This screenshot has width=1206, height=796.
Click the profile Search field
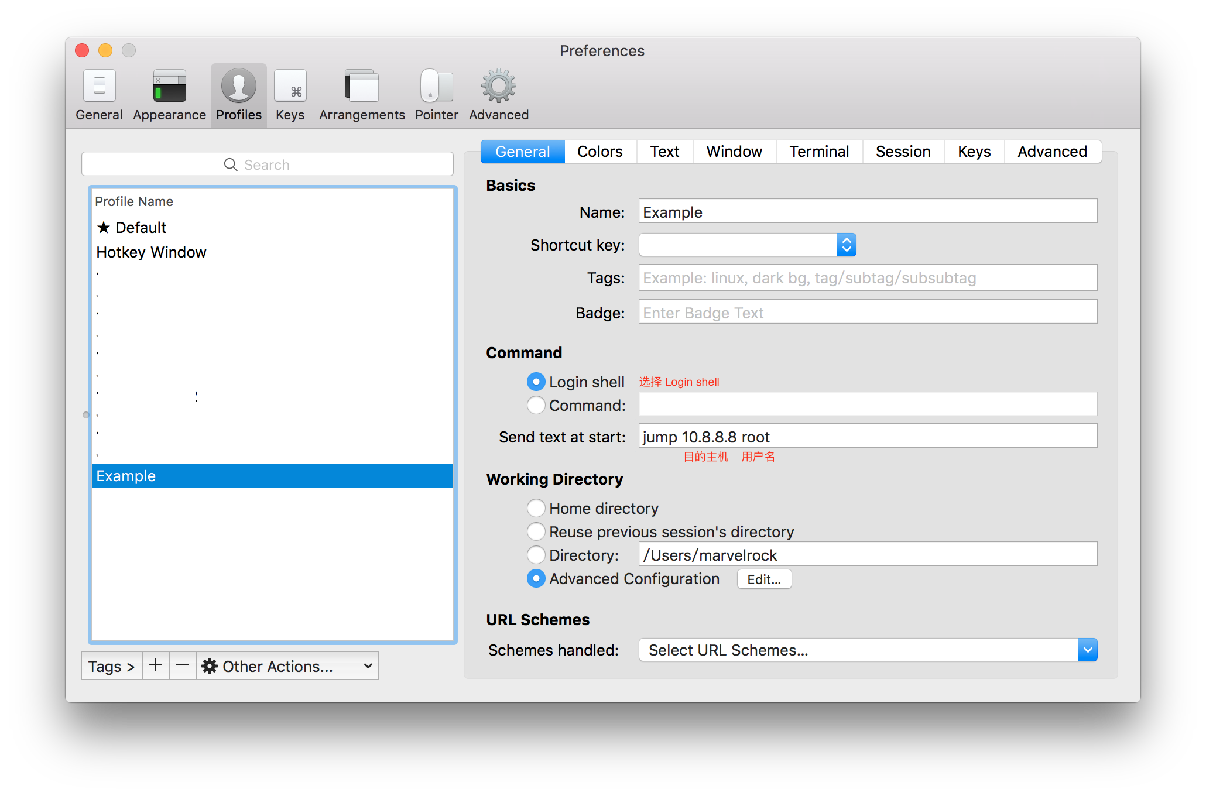[268, 164]
